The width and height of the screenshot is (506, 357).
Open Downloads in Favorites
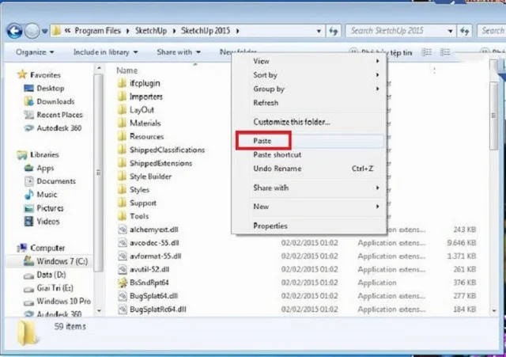point(55,101)
